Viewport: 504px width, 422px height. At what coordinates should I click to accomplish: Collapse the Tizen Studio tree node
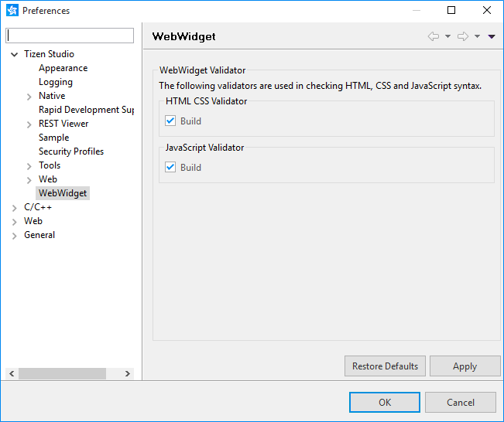[x=15, y=55]
